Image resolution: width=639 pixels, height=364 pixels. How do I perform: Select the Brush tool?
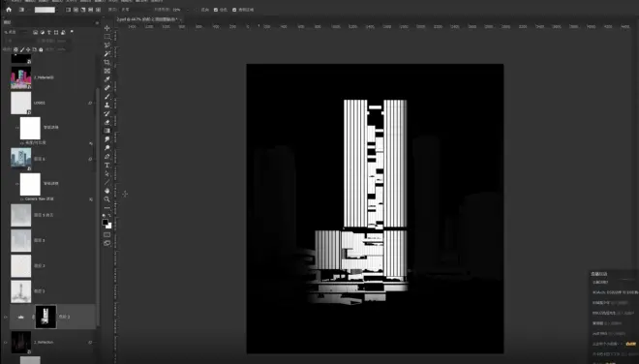pyautogui.click(x=107, y=97)
